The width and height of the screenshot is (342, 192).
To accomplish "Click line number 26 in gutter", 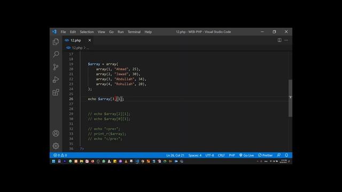I will coord(71,99).
